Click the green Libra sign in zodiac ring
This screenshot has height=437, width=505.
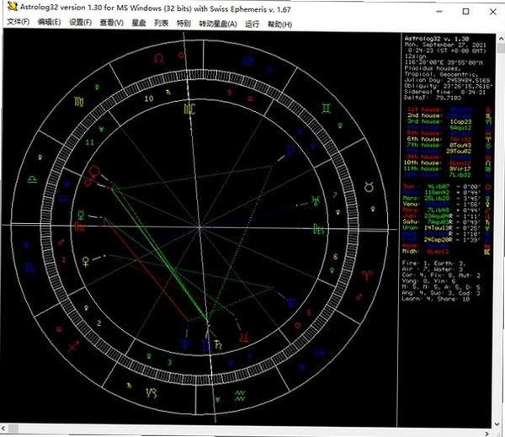pyautogui.click(x=32, y=179)
